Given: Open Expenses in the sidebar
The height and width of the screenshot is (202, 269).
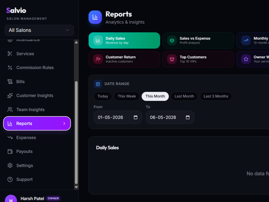Looking at the screenshot, I should pyautogui.click(x=26, y=138).
